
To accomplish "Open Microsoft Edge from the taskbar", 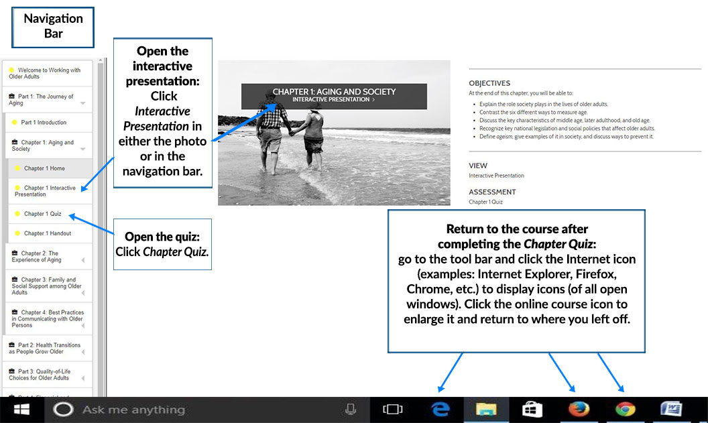I will [x=440, y=410].
